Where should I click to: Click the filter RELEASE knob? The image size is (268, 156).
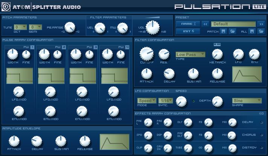point(217,73)
